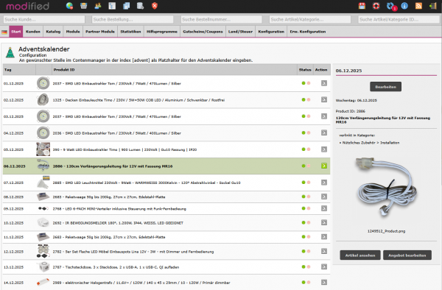
Task: Deactivate 14.12.2025 entry with red status dot
Action: (309, 282)
